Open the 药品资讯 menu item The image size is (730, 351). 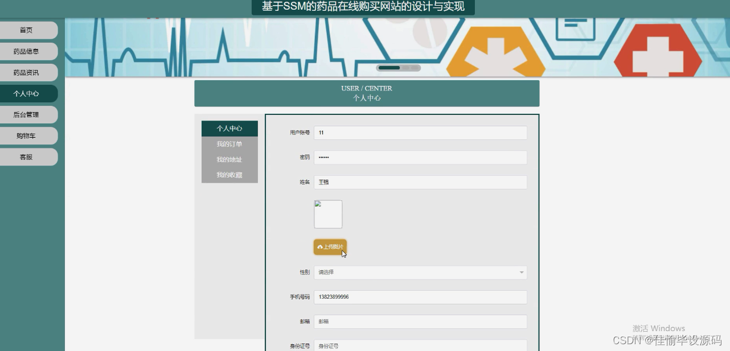pos(27,72)
